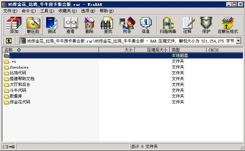The image size is (245, 151).
Task: Click the Extract To (解压到) icon
Action: pyautogui.click(x=33, y=25)
